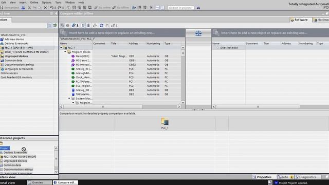Click the Redo arrow icon
The image size is (329, 185).
click(x=60, y=8)
